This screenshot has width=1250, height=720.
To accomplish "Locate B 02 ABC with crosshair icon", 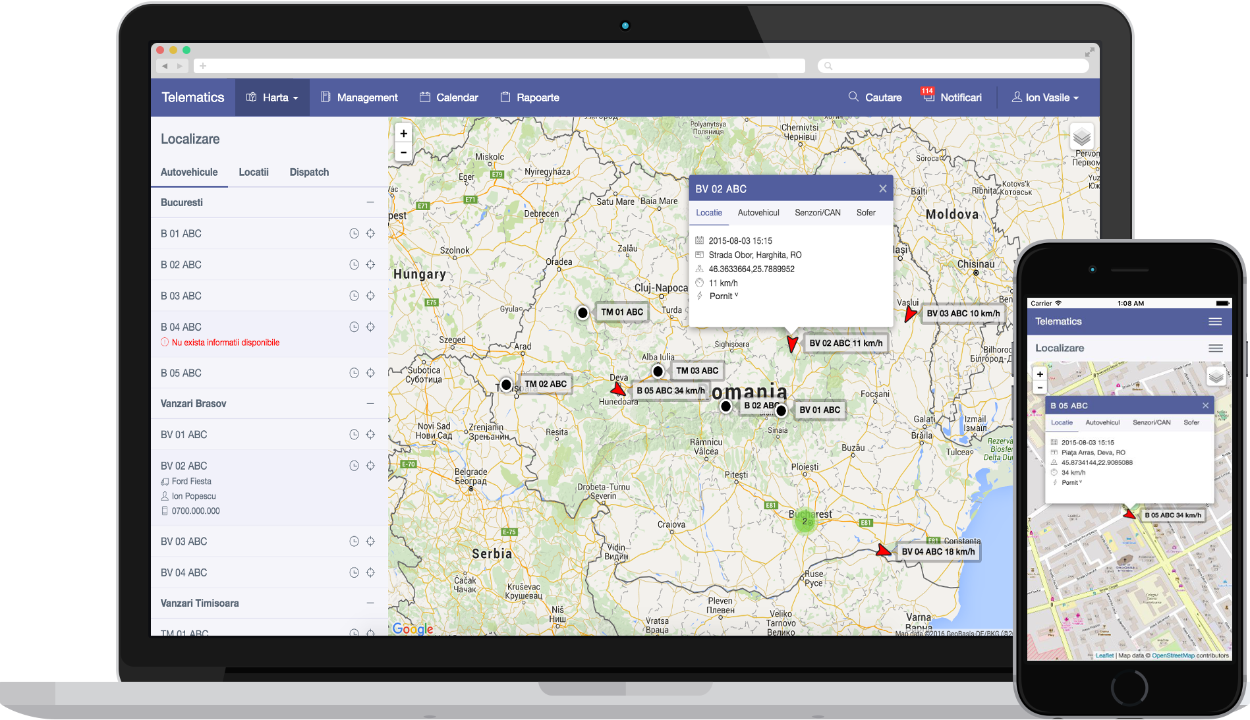I will (x=370, y=264).
